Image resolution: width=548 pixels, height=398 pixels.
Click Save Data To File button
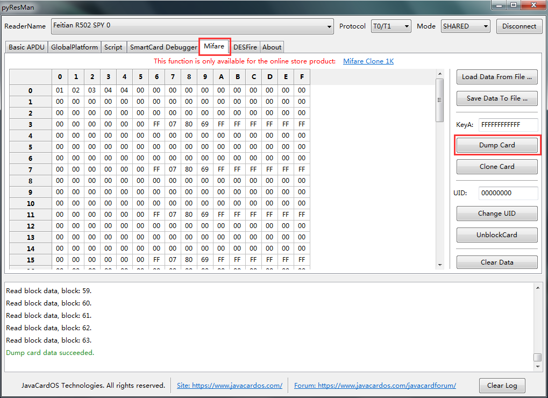[x=497, y=98]
